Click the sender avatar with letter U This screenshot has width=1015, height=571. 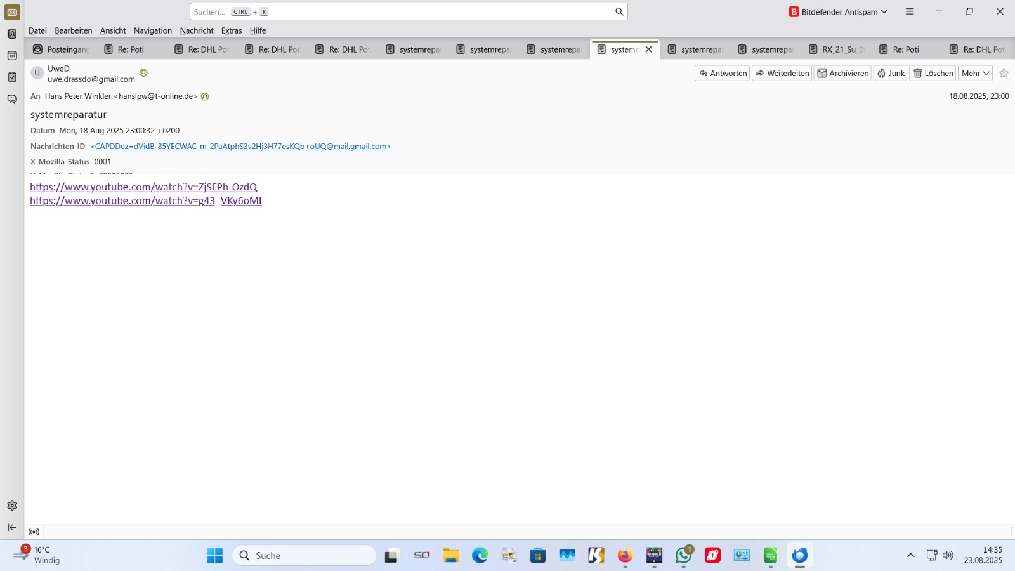tap(37, 73)
